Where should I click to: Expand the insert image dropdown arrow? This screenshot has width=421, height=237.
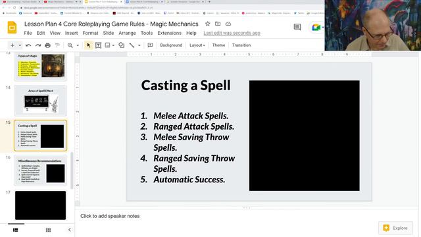113,45
